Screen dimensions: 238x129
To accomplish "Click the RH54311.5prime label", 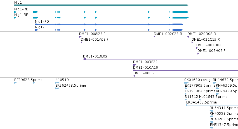I will click(x=224, y=108).
